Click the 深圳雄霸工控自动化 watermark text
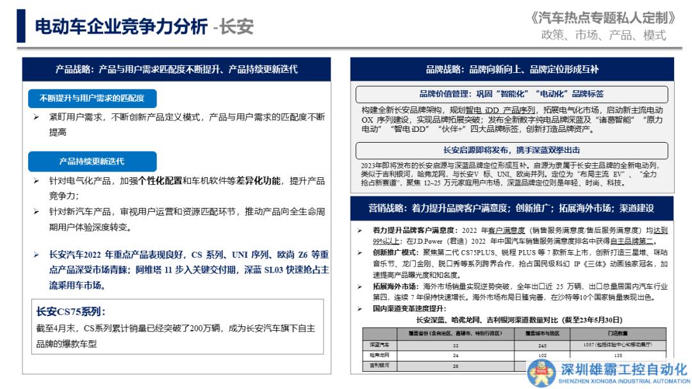692x389 pixels. coord(623,369)
